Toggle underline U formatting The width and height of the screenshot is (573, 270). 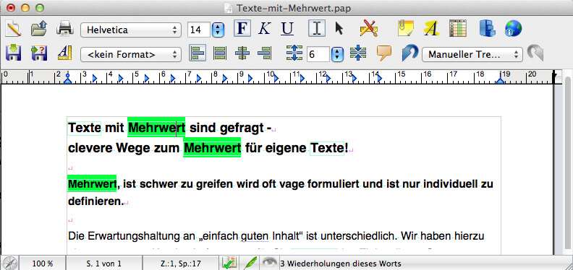point(288,29)
